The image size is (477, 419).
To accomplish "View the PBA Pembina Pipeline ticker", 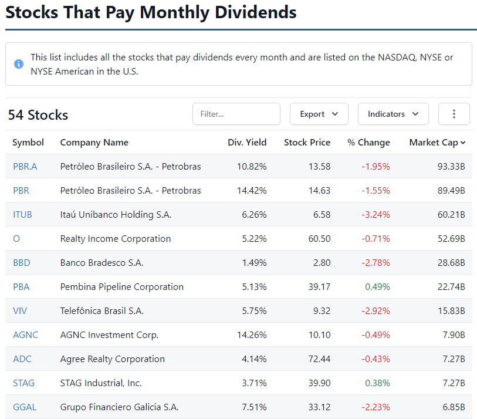I will 21,287.
